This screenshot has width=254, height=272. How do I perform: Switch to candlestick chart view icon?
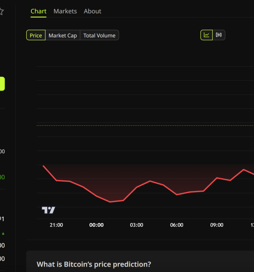pos(219,35)
